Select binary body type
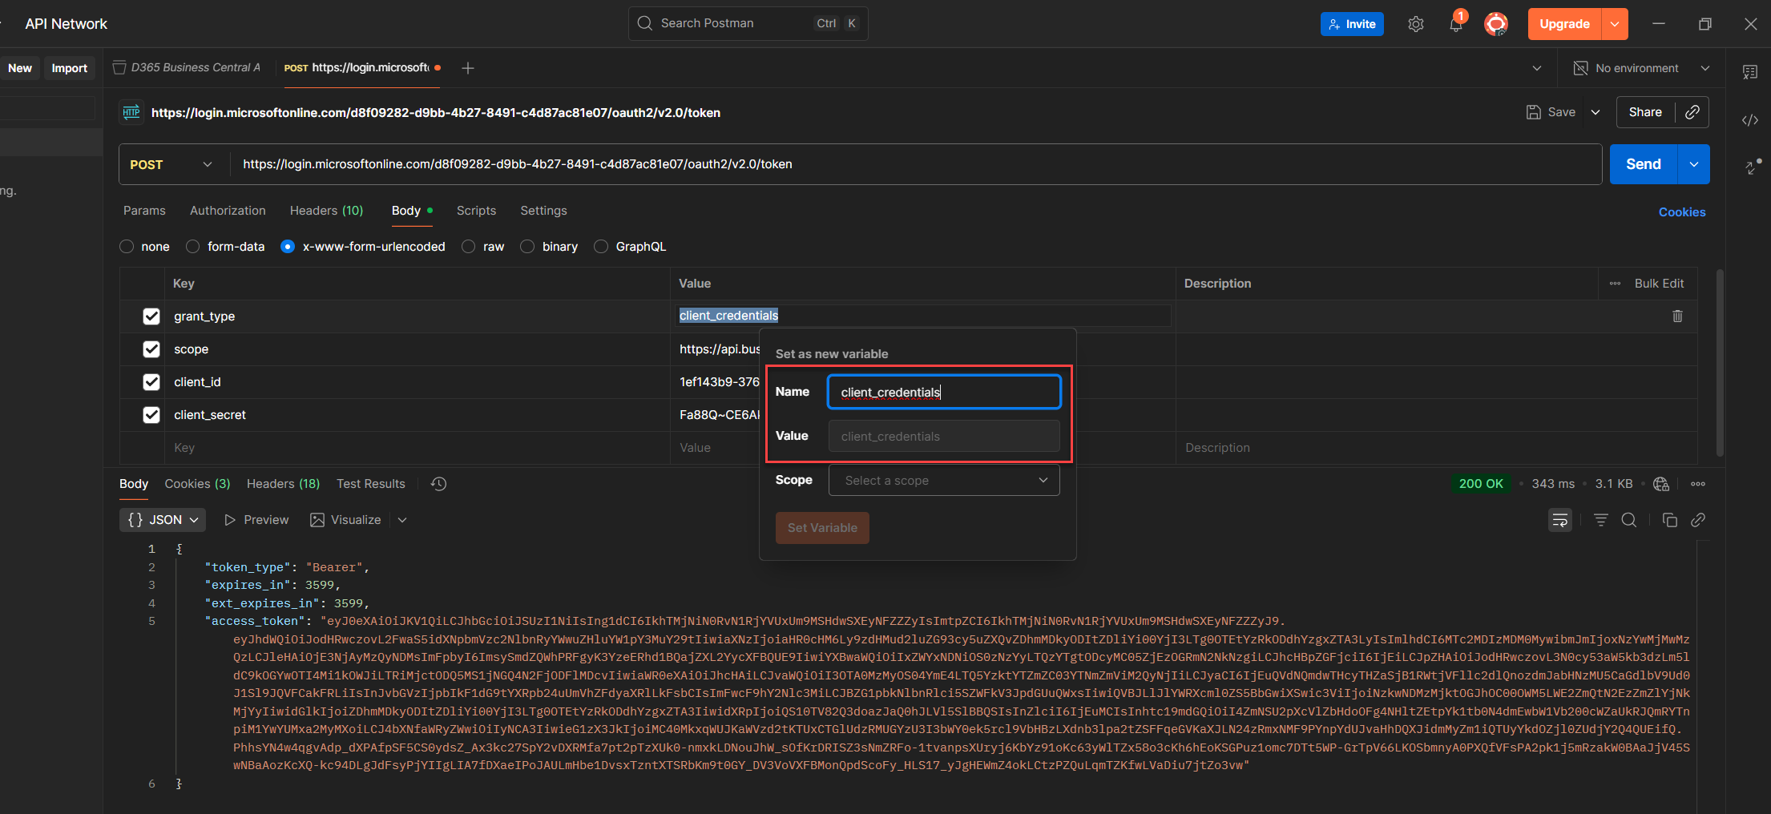The height and width of the screenshot is (814, 1771). pos(527,247)
